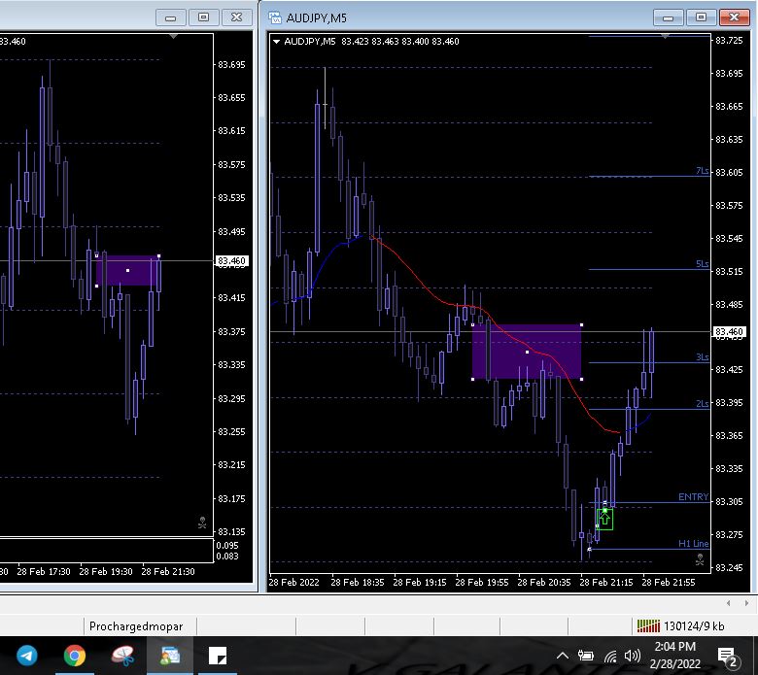Click the skull icon in left chart
Screen dimensions: 758x675
202,523
